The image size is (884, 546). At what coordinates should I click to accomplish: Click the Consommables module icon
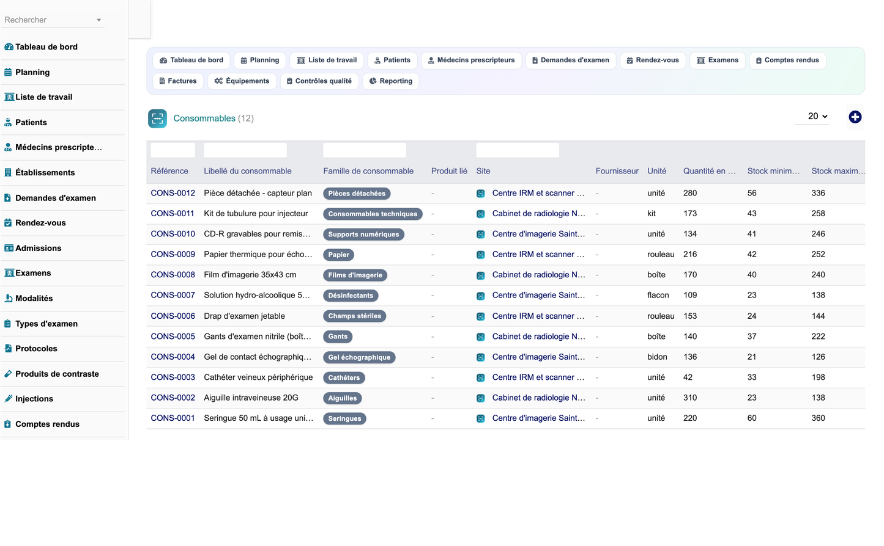tap(157, 118)
